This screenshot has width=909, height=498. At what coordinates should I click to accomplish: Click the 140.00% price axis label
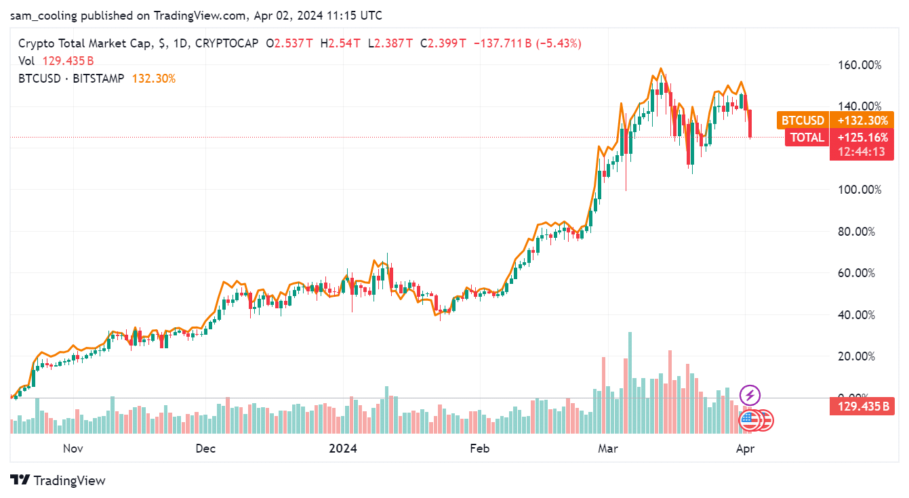[860, 106]
